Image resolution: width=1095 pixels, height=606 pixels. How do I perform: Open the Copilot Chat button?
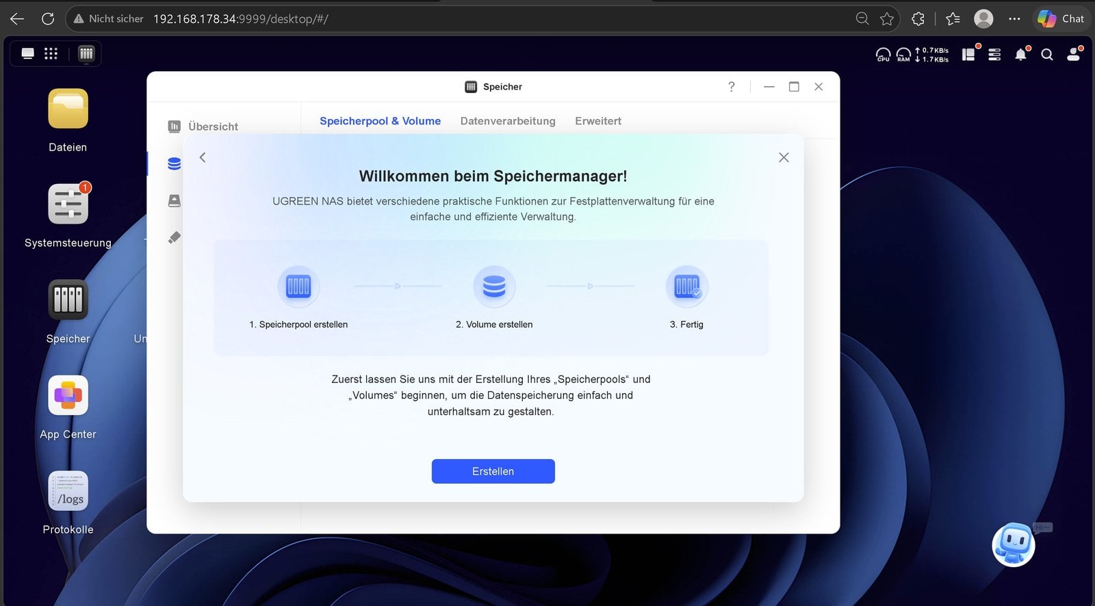(1061, 19)
